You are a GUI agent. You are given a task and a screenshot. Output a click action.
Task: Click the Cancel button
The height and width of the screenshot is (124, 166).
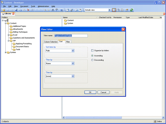tap(103, 92)
